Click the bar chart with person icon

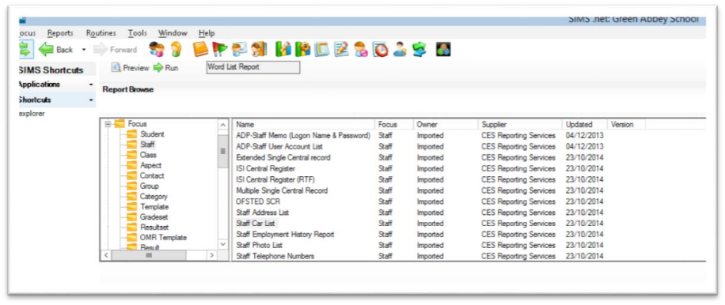[283, 49]
